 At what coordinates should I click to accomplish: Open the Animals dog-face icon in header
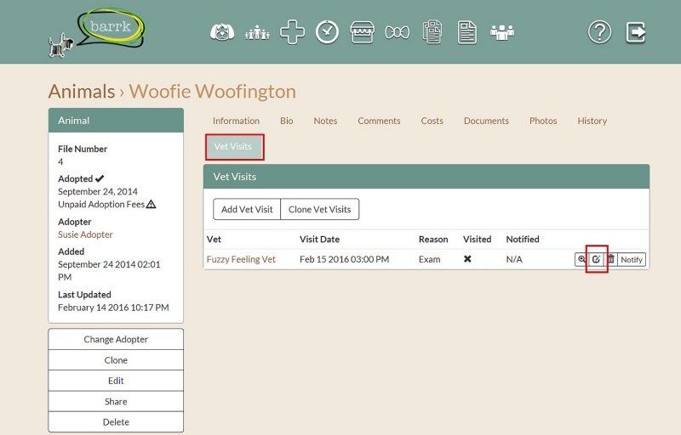pos(222,32)
